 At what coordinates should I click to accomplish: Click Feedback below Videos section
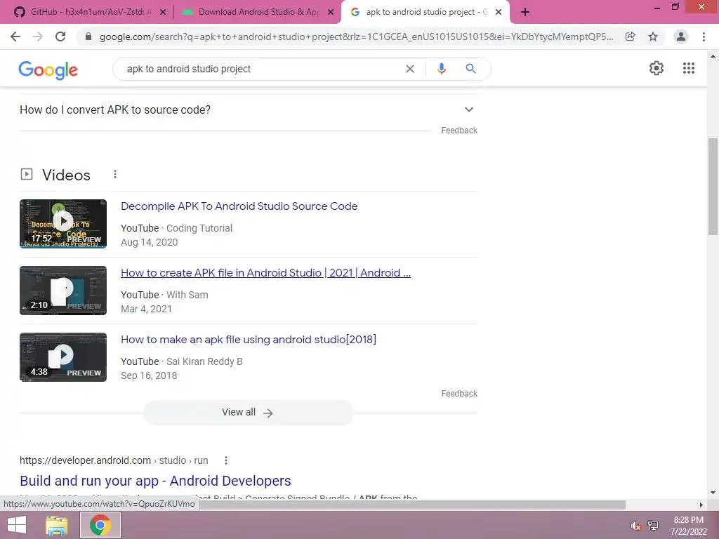point(459,394)
